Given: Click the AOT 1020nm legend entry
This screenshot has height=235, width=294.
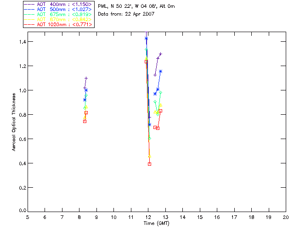Looking at the screenshot, I should (x=58, y=24).
